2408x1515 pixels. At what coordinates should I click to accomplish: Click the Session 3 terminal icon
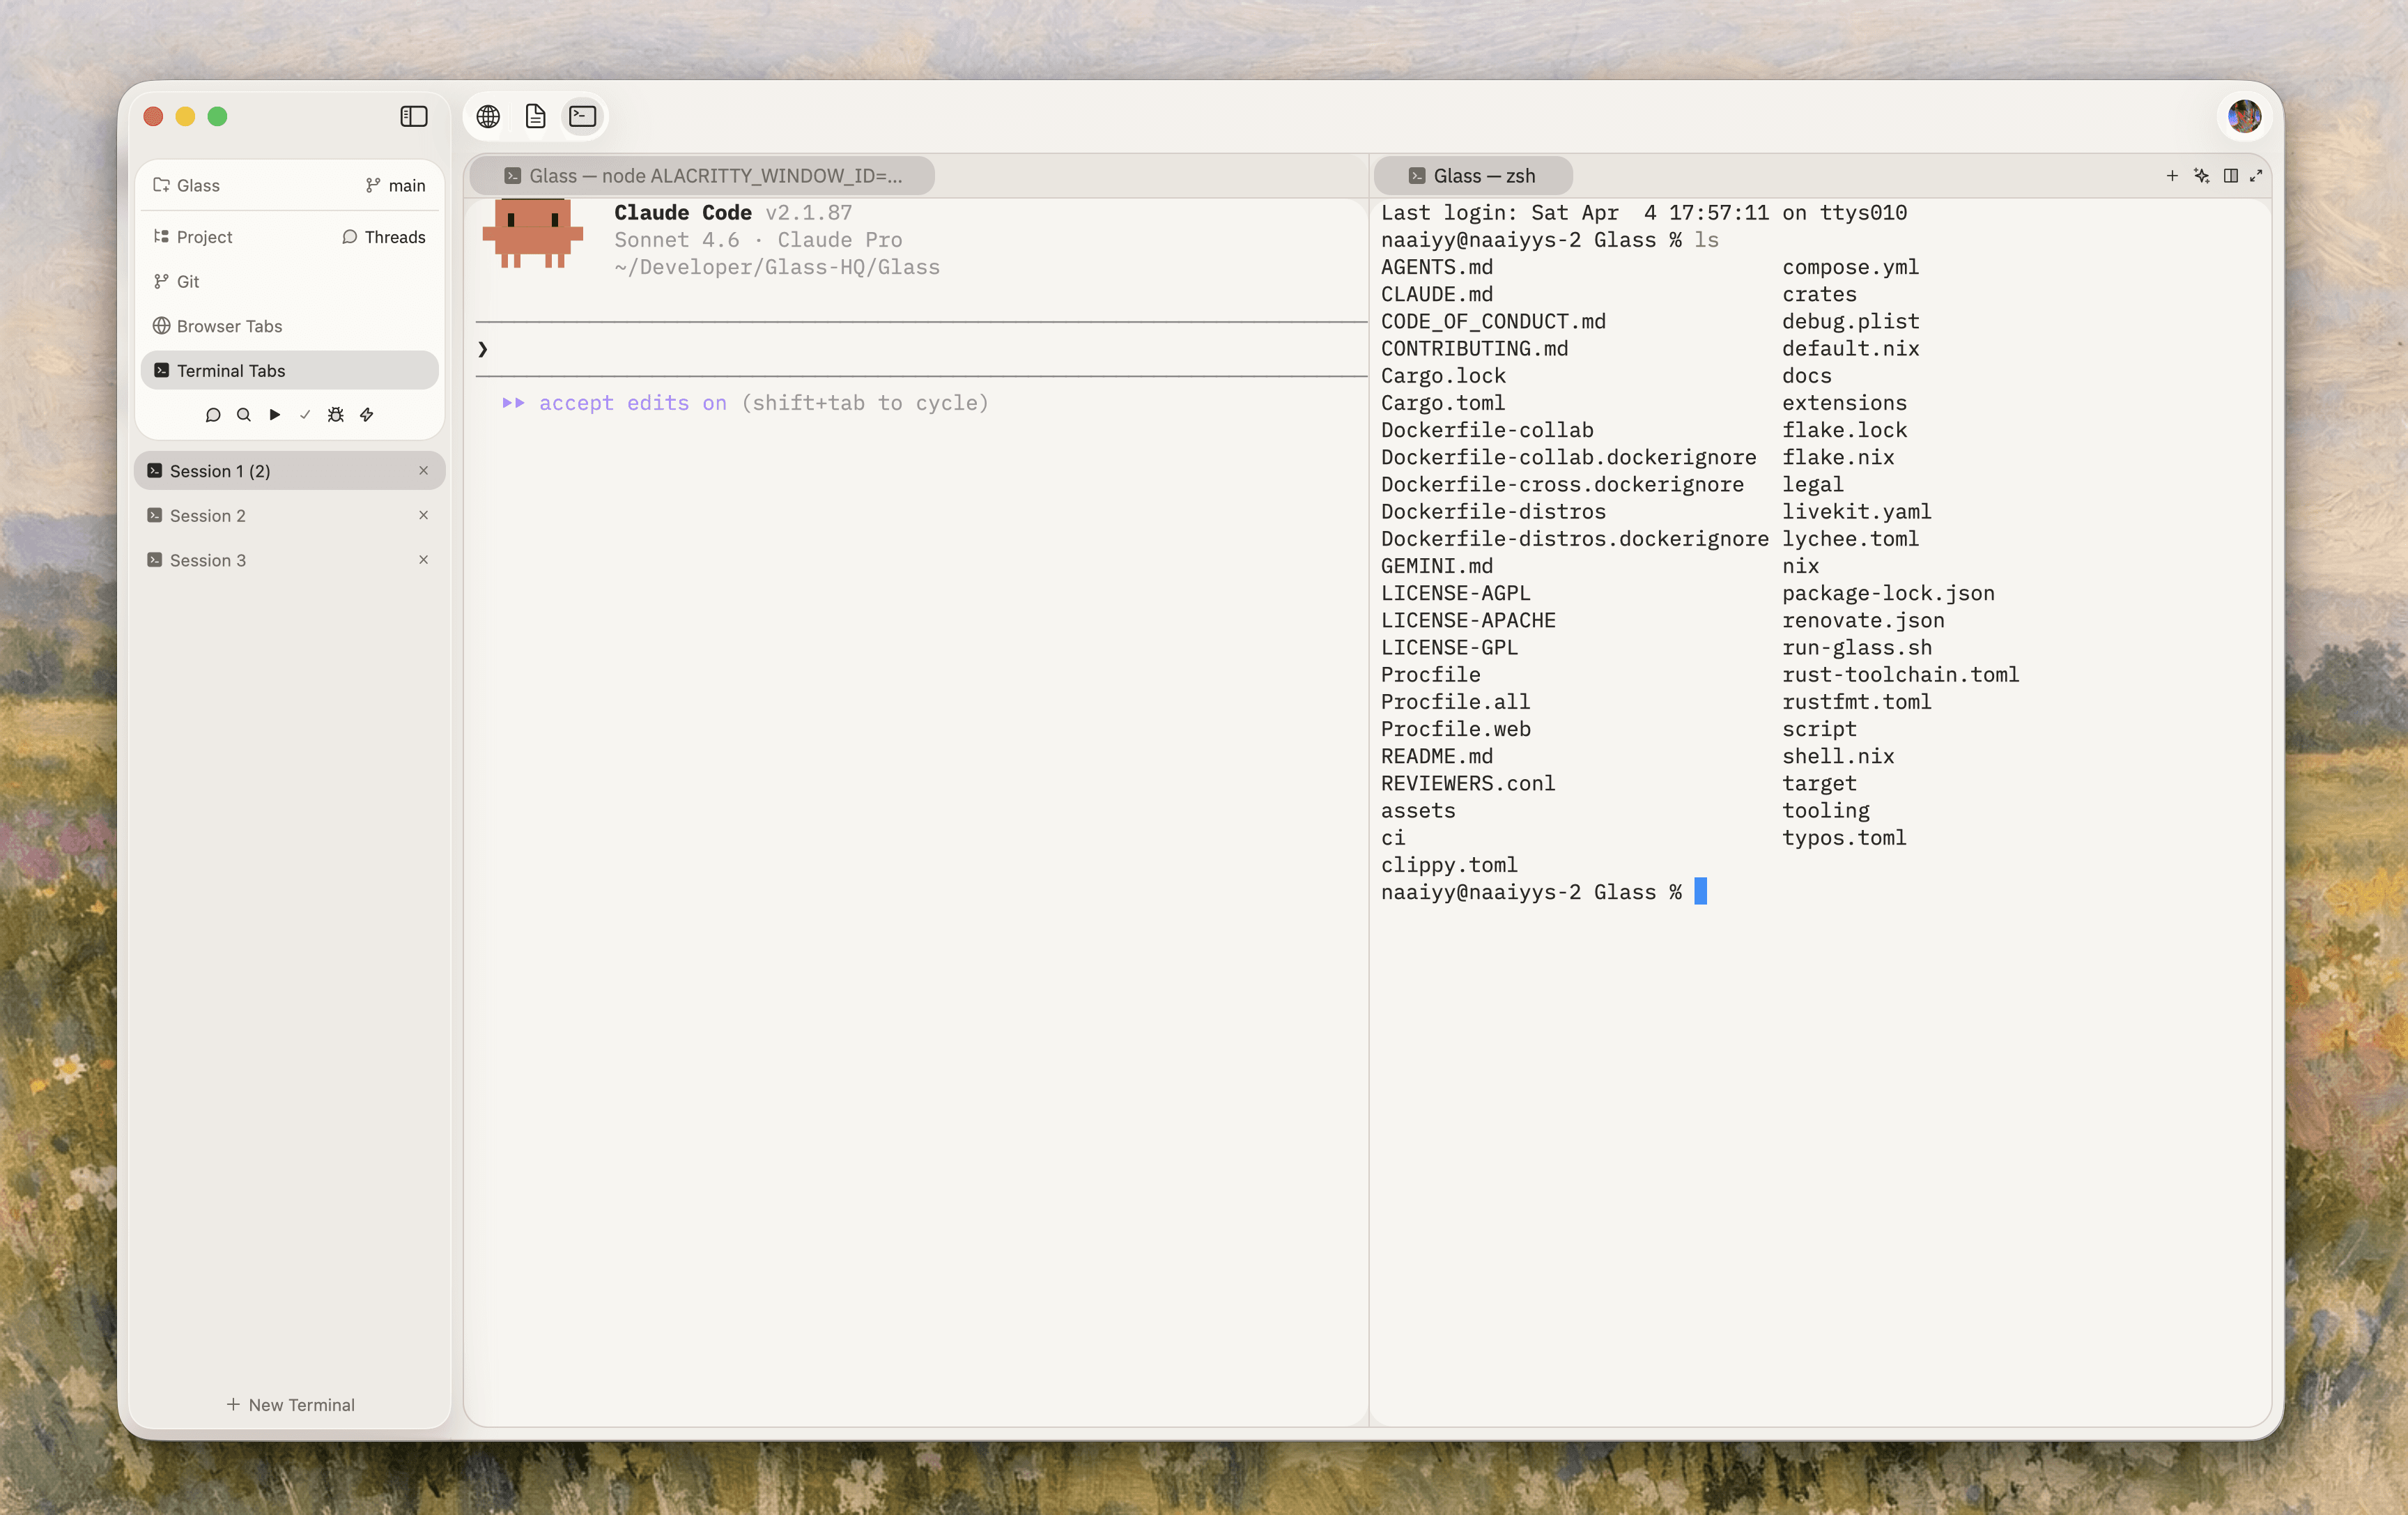click(x=155, y=560)
